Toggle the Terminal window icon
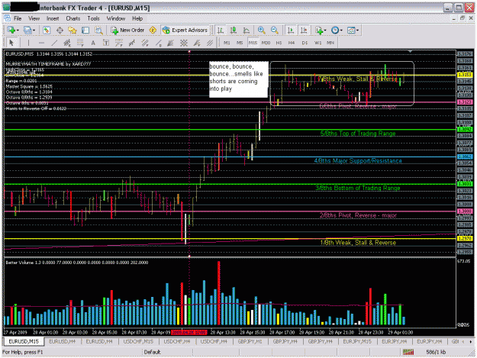The width and height of the screenshot is (477, 358). (85, 30)
